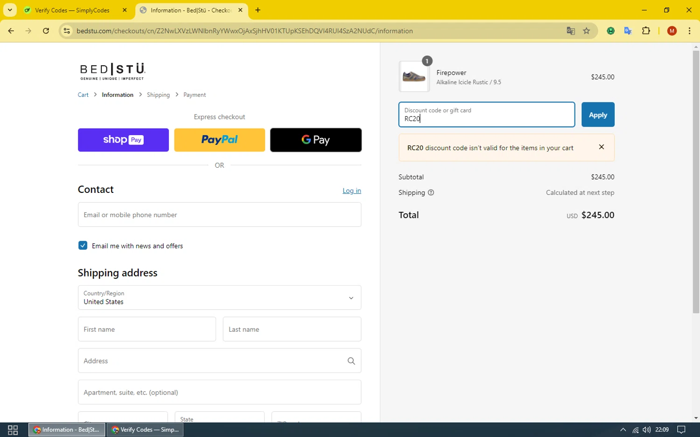The height and width of the screenshot is (437, 700).
Task: Open the Chrome profile avatar M
Action: point(672,31)
